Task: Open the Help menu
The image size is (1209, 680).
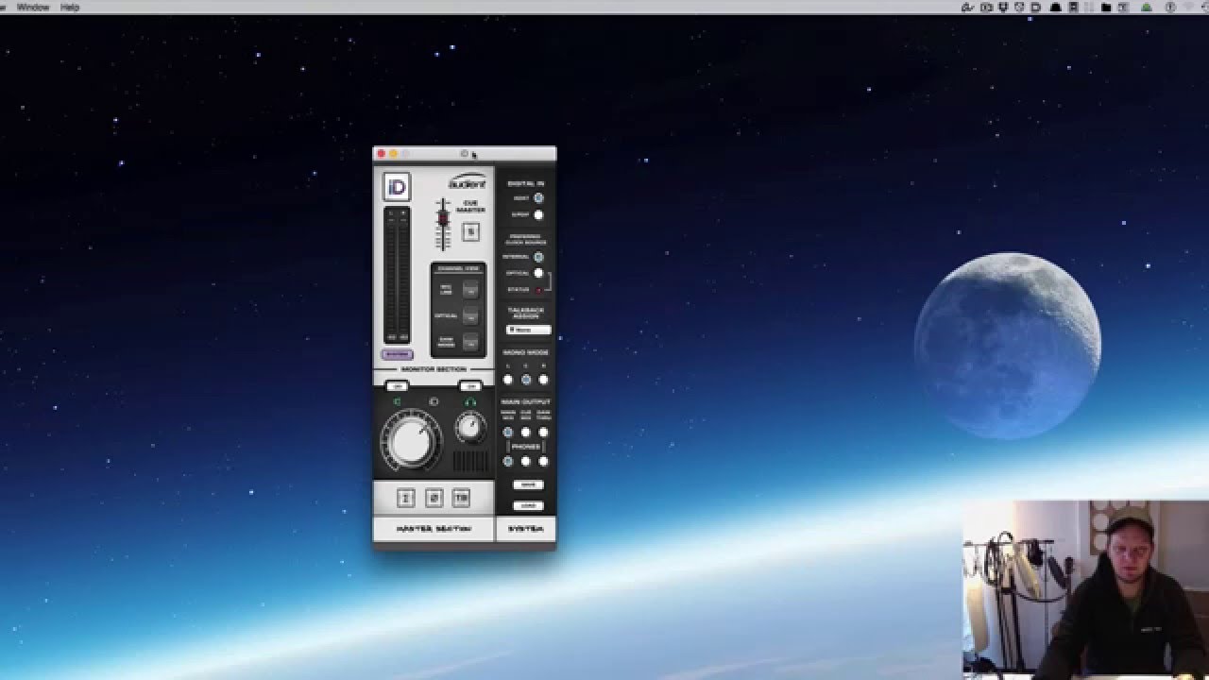Action: coord(70,7)
